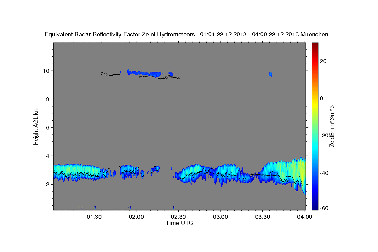Click the 'Ze dBmm^6/m^3' colorbar label
The width and height of the screenshot is (378, 252).
click(332, 126)
